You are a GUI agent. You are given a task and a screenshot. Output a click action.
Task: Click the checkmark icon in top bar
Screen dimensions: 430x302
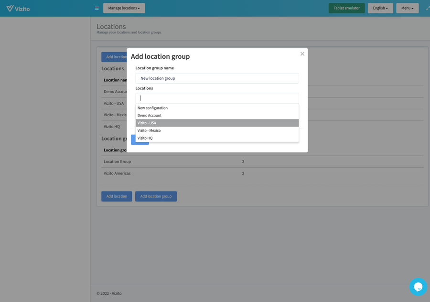point(427,8)
